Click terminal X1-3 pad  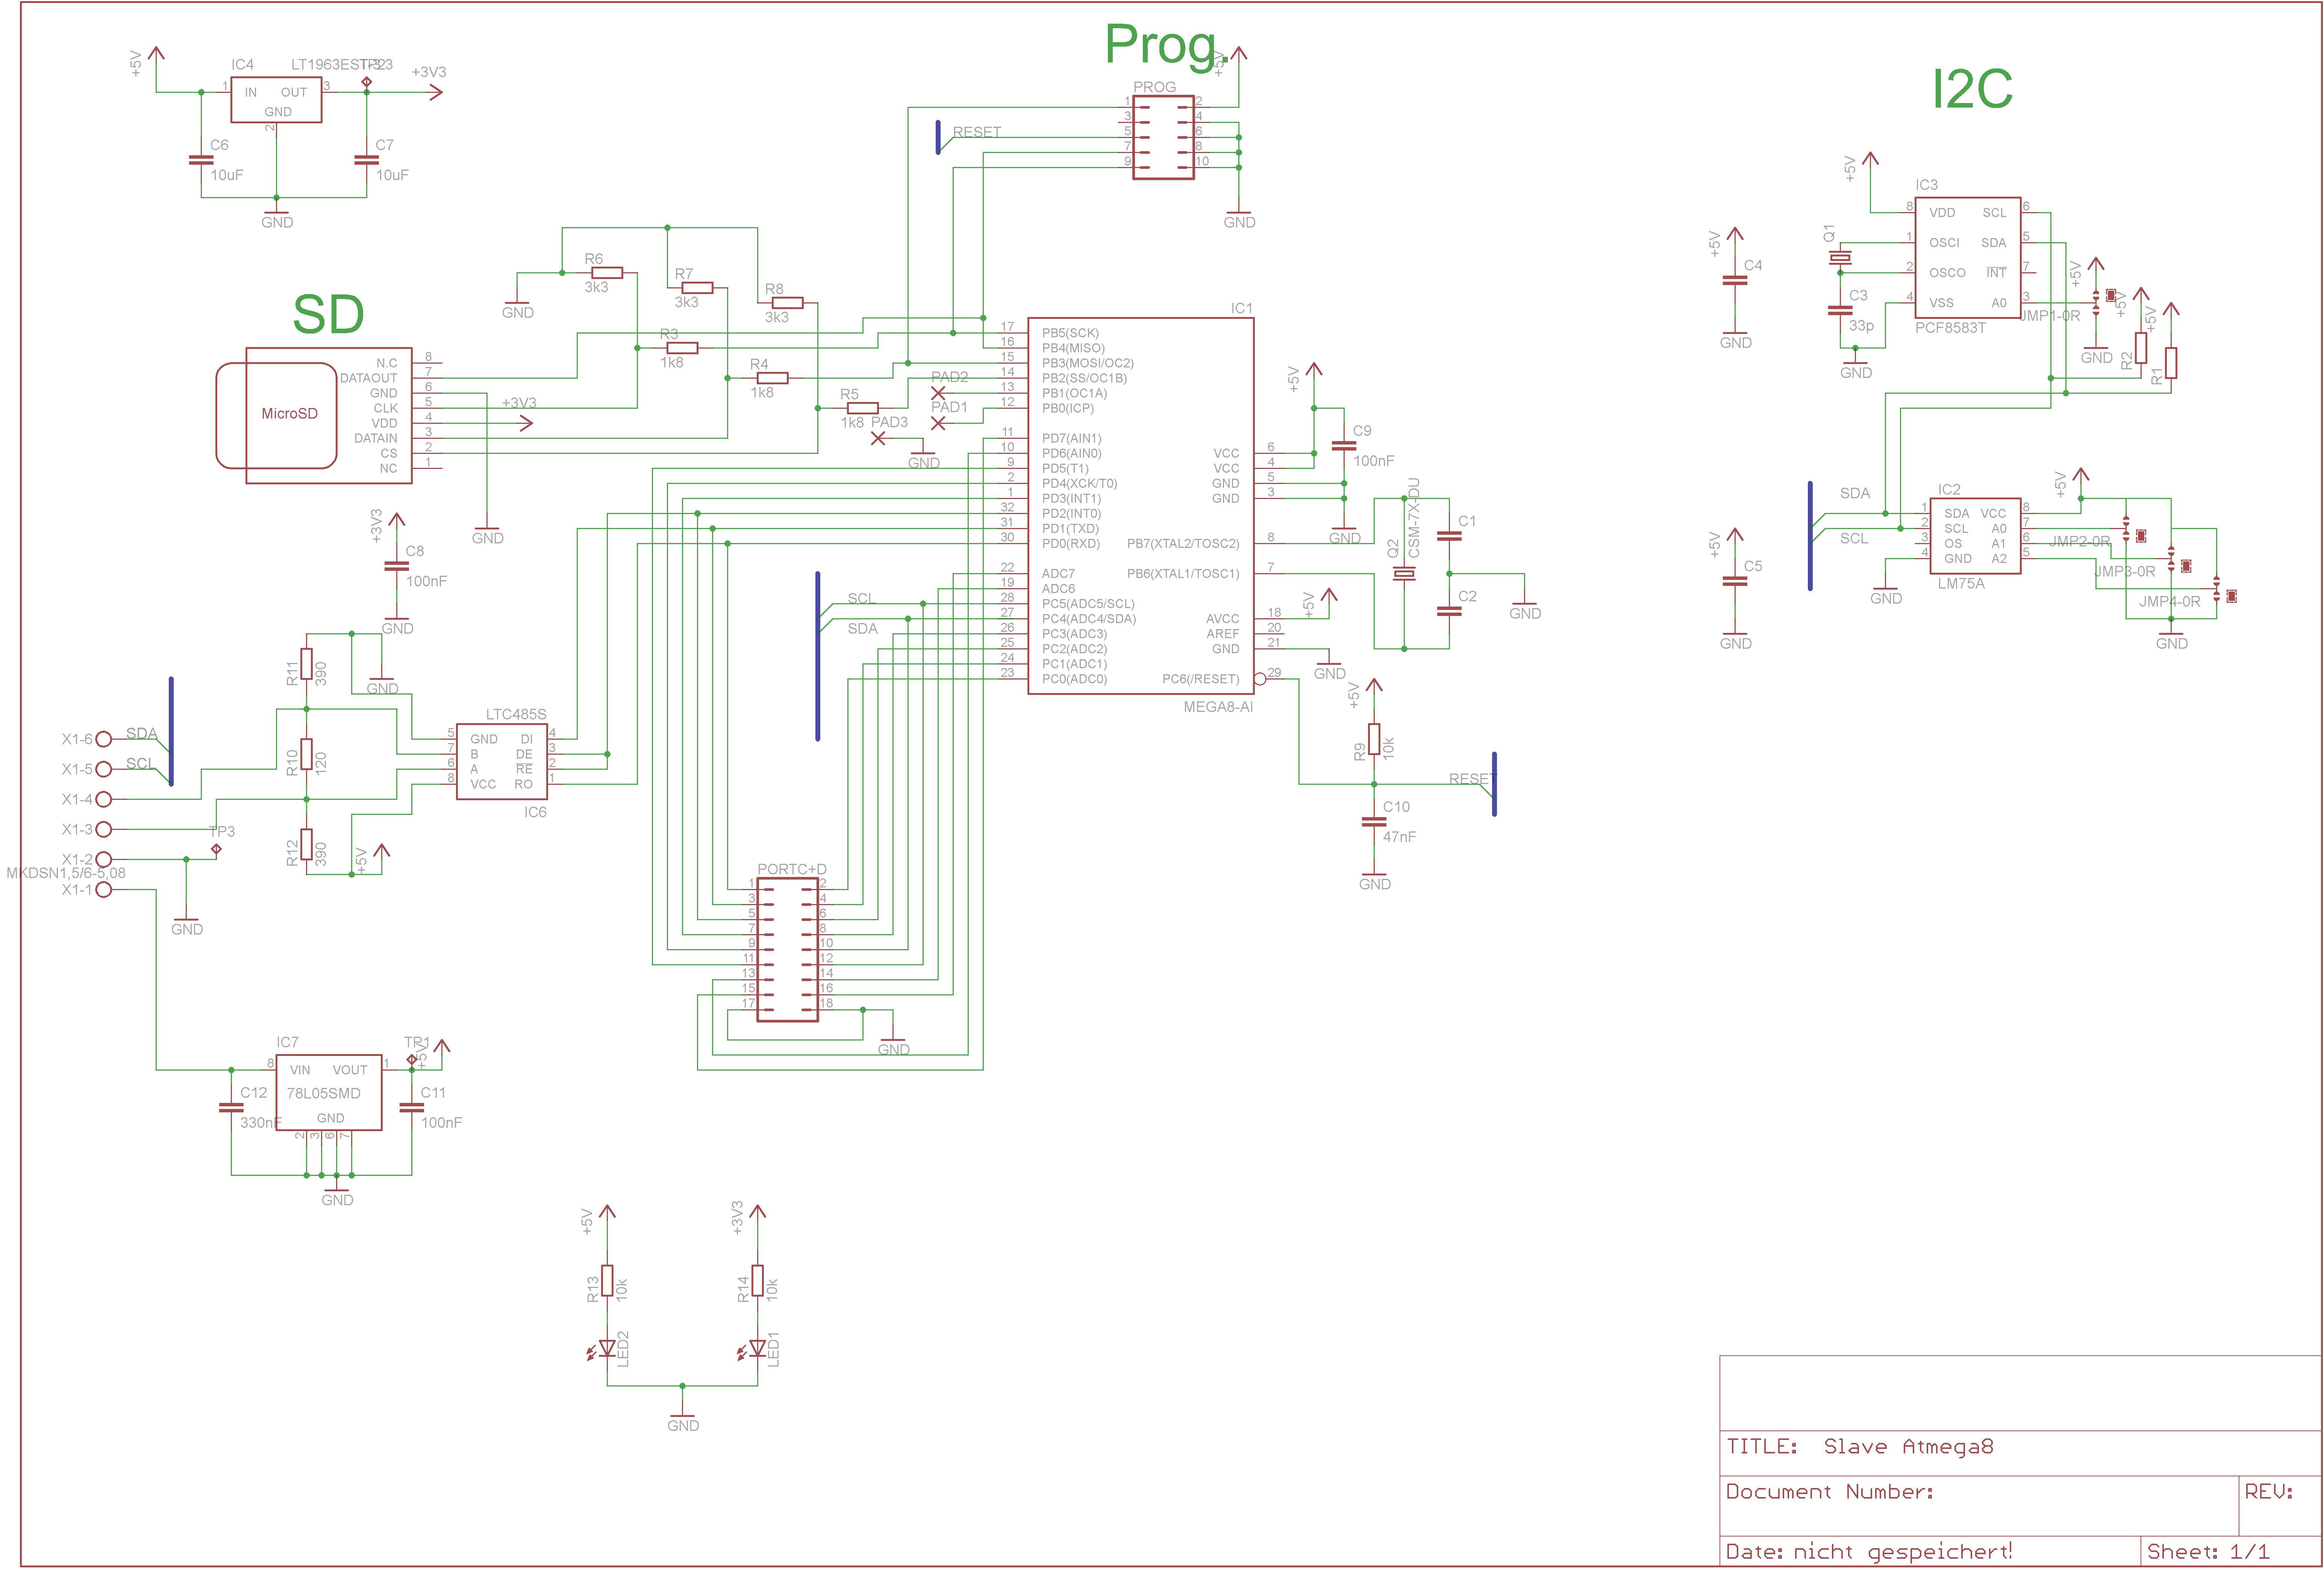tap(104, 829)
